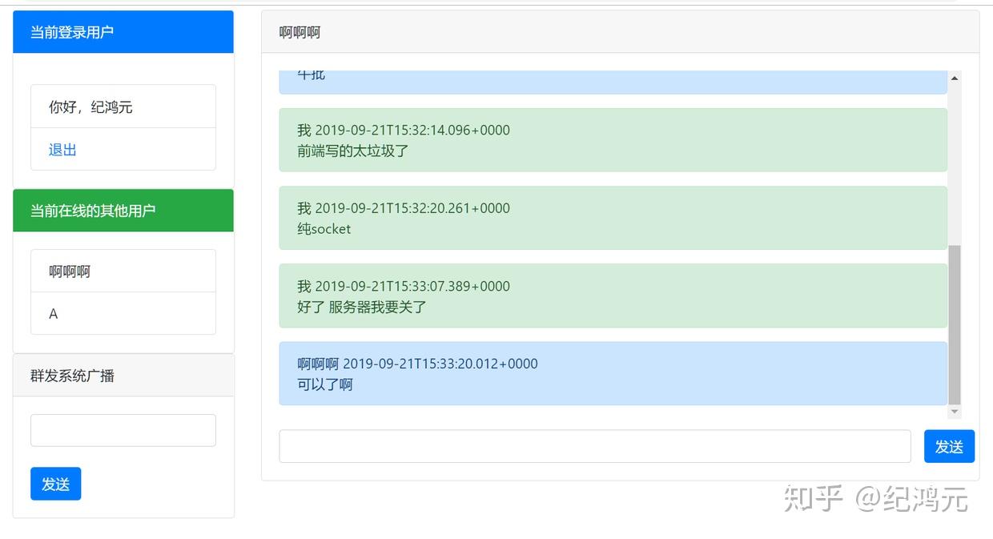Screen dimensions: 993x539
Task: Select user A in online users list
Action: (x=123, y=314)
